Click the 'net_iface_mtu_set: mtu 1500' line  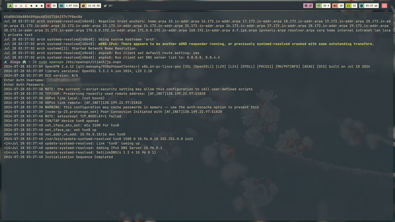click(x=61, y=125)
